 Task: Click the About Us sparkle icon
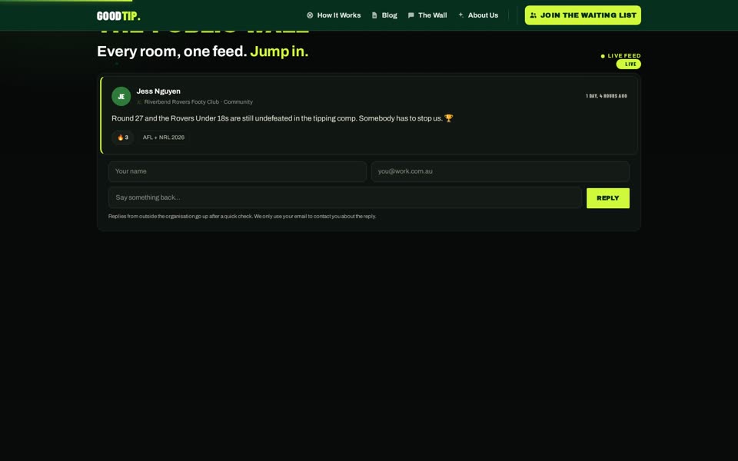pyautogui.click(x=460, y=15)
